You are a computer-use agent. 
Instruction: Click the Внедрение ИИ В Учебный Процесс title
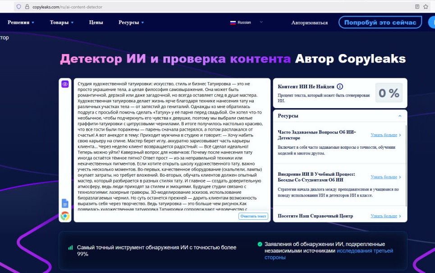[x=316, y=177]
